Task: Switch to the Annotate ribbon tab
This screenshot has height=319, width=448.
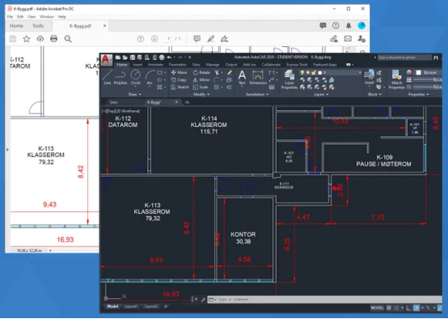Action: pos(155,65)
